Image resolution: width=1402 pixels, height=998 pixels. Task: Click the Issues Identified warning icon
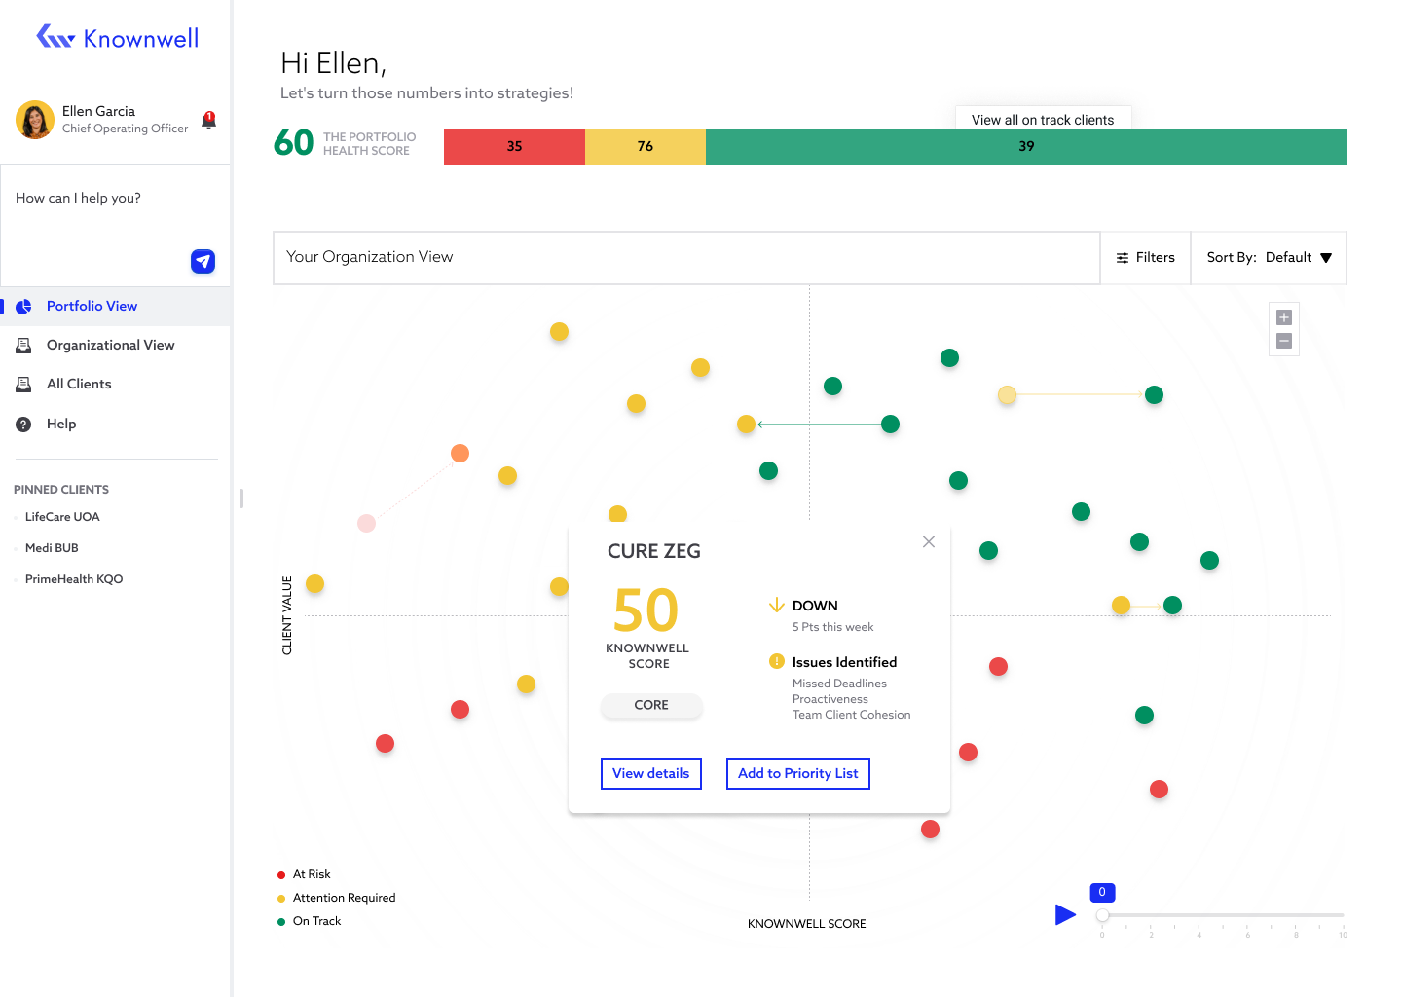(x=777, y=661)
